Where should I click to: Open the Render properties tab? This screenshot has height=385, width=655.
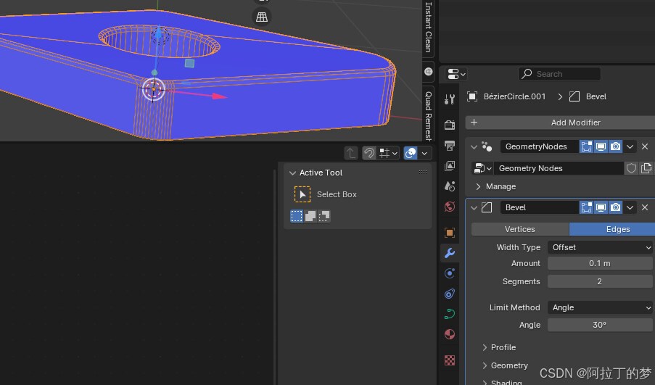tap(450, 125)
